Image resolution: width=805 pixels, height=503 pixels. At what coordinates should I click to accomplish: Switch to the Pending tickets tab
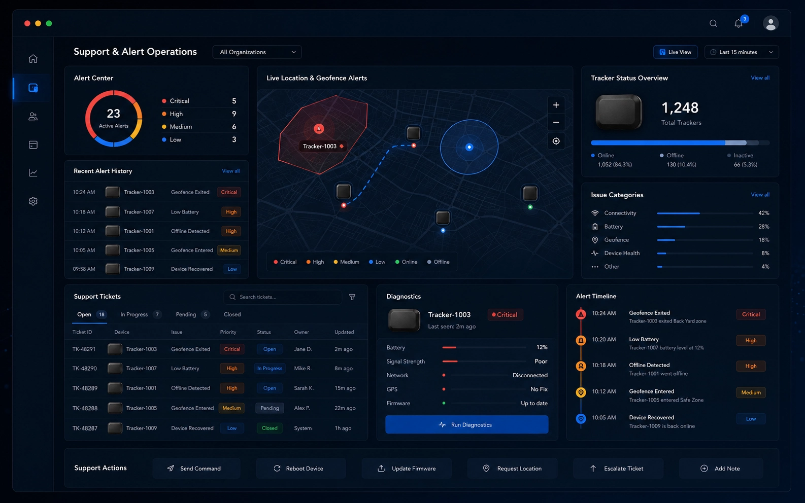point(192,315)
